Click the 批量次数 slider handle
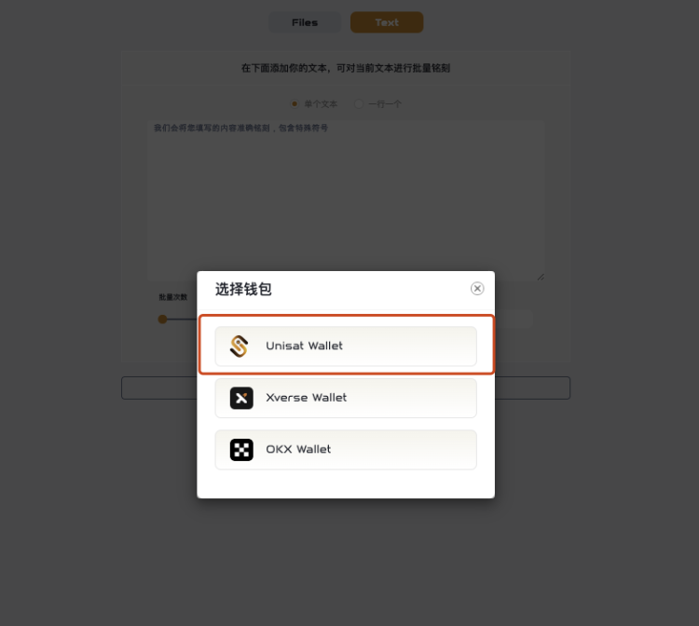Viewport: 699px width, 626px height. point(163,319)
